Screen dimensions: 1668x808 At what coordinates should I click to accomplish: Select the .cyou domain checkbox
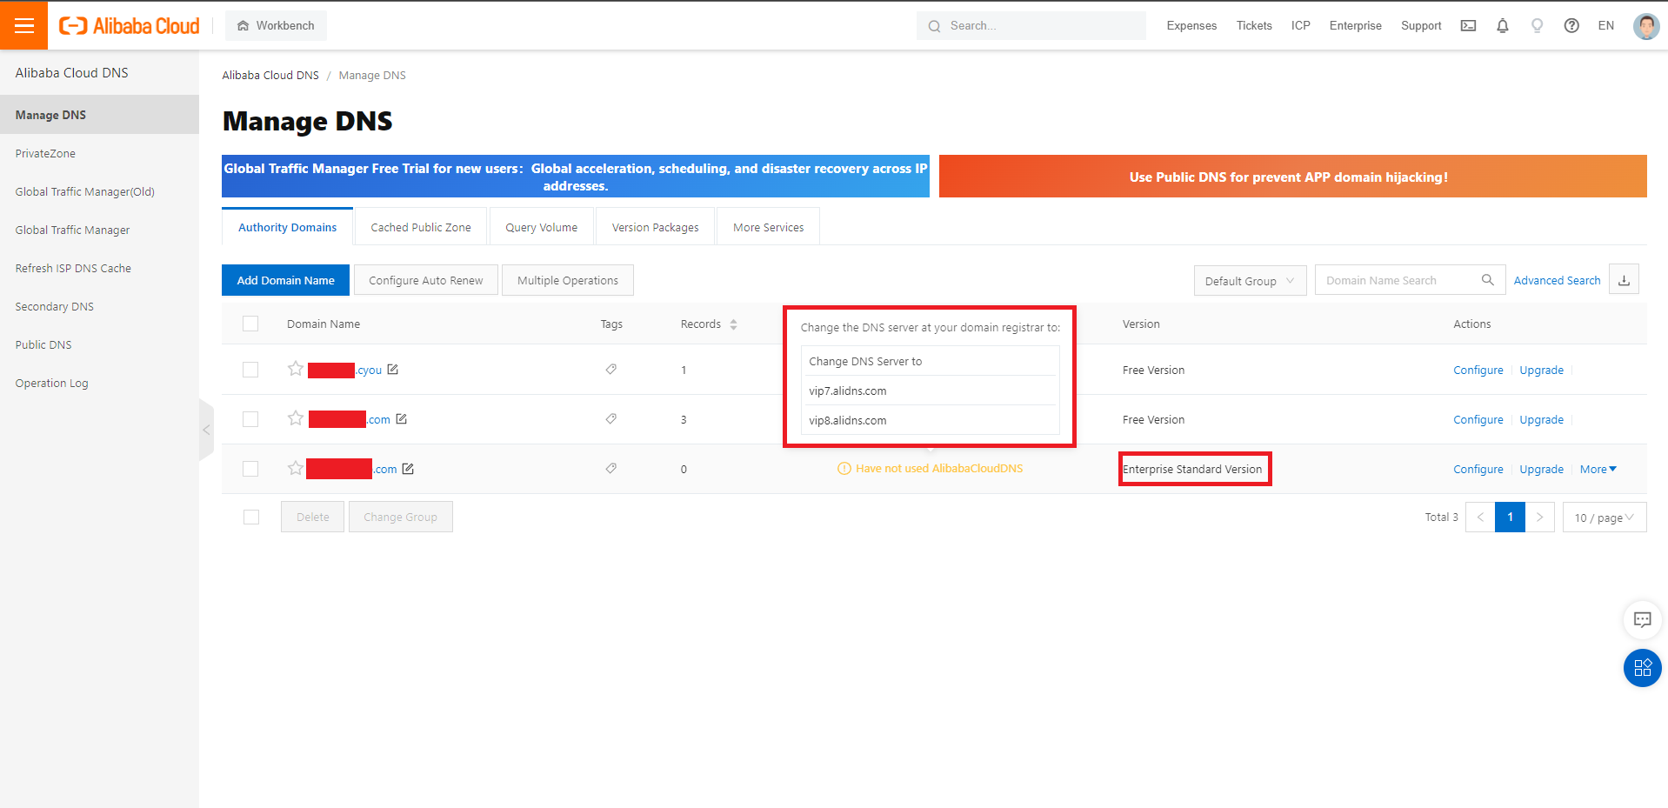pos(250,370)
